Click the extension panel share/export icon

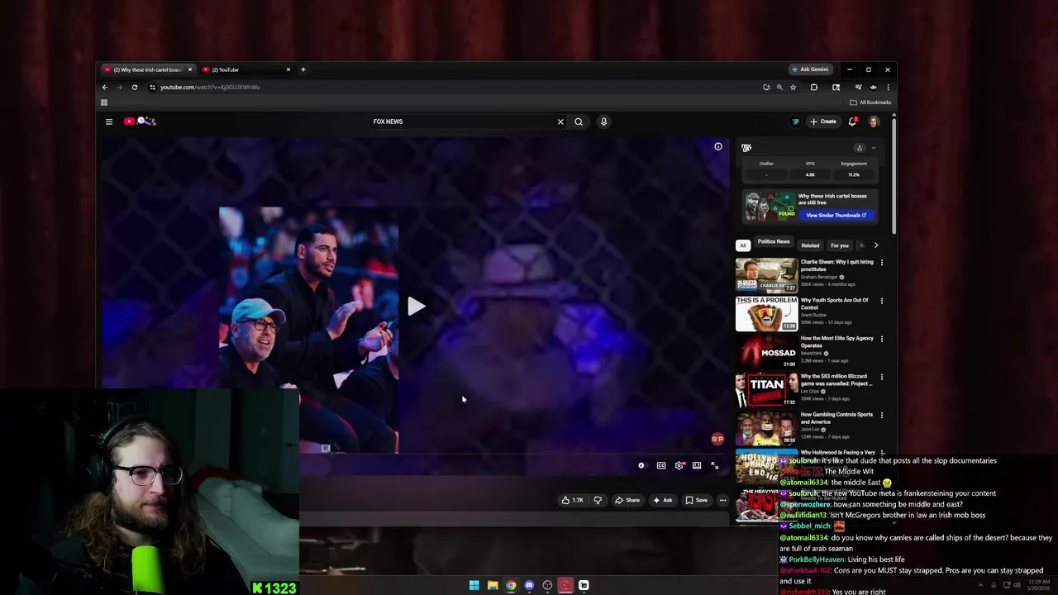click(860, 148)
